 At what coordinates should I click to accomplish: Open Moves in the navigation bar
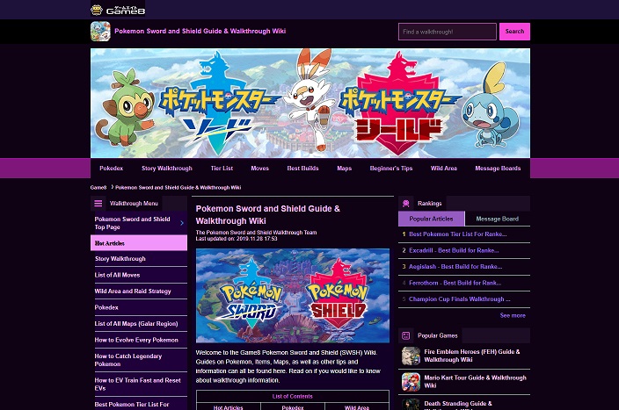259,169
